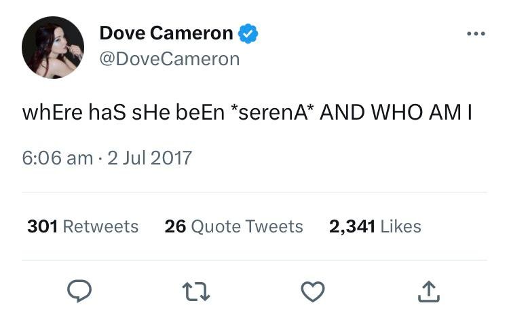The image size is (509, 314).
Task: Show the 2,341 Likes list
Action: 375,226
